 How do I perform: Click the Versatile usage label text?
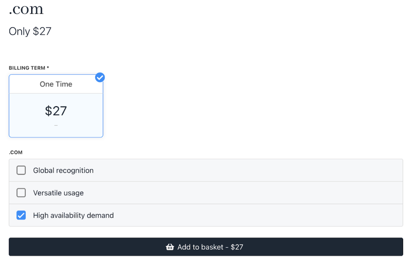pyautogui.click(x=58, y=193)
